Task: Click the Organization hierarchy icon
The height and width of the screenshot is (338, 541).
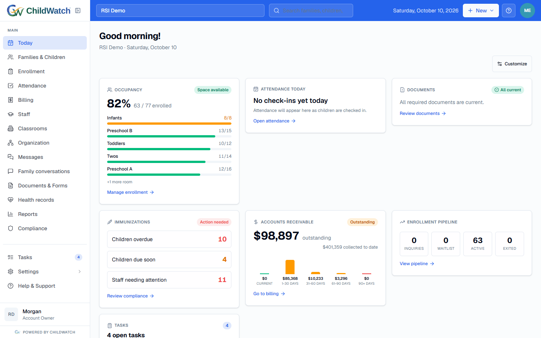Action: tap(11, 143)
